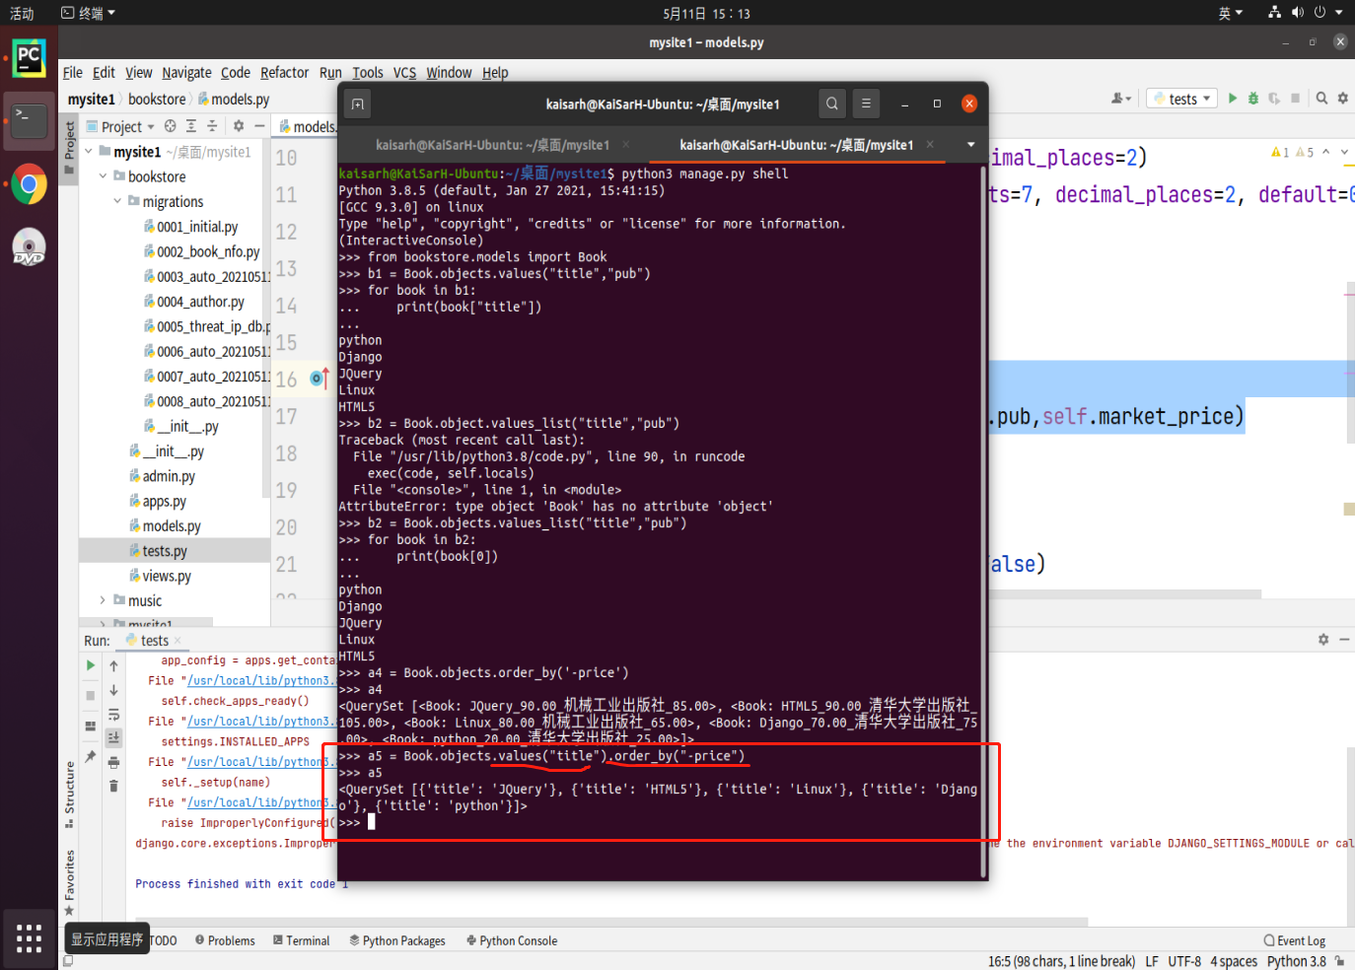Open the Tools menu

coord(367,72)
